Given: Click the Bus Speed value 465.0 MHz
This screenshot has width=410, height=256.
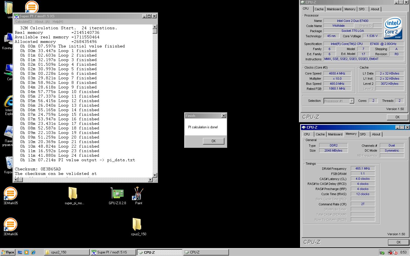Looking at the screenshot, I should [337, 84].
